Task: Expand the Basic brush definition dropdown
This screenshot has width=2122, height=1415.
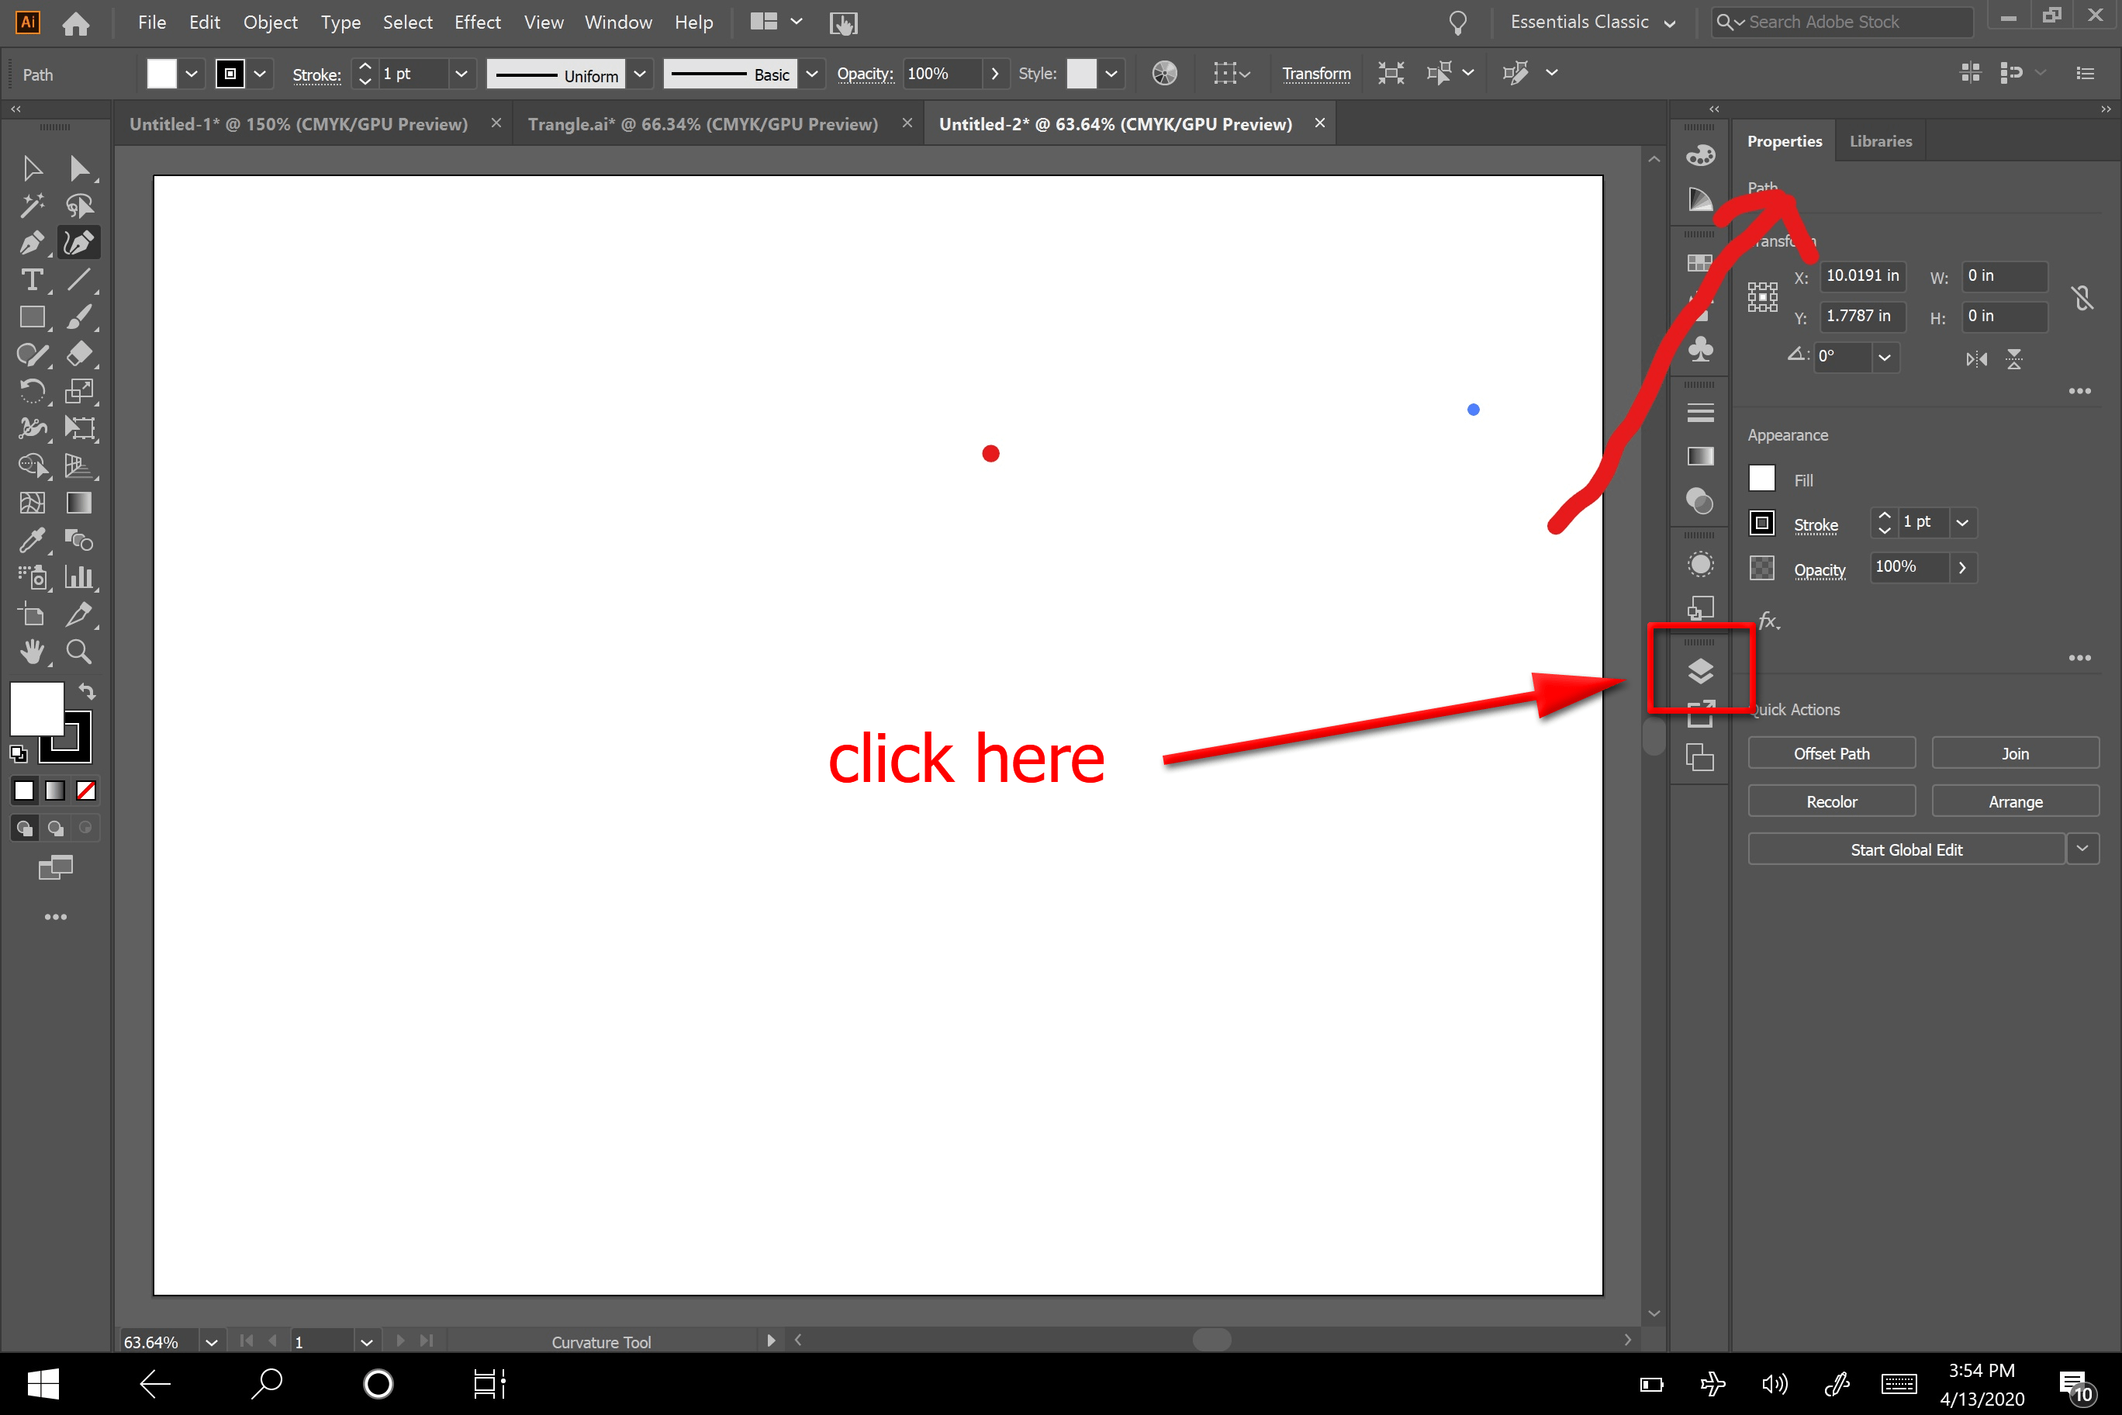Action: click(812, 74)
